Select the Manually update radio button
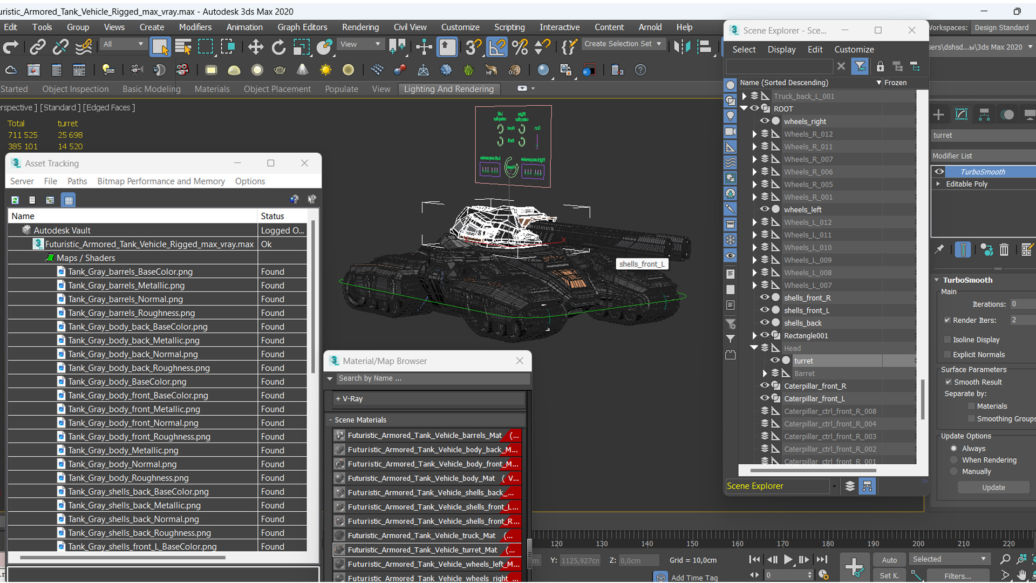Viewport: 1036px width, 583px height. (953, 471)
